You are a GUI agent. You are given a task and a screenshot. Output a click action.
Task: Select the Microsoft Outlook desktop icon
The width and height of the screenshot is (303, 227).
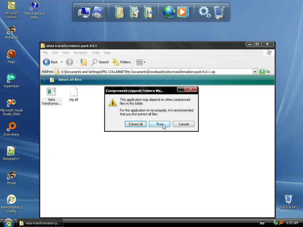pos(11,10)
